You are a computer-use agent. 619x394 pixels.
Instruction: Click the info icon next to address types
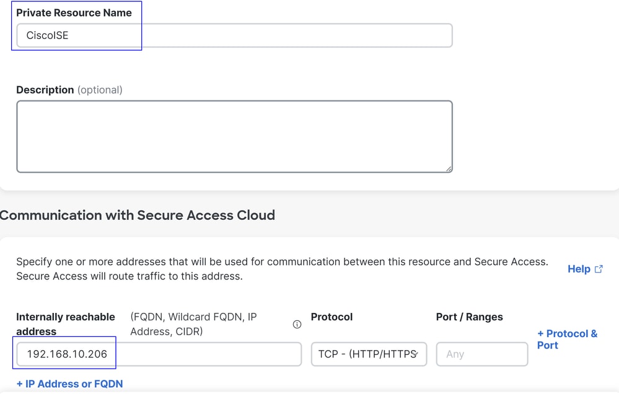click(297, 325)
